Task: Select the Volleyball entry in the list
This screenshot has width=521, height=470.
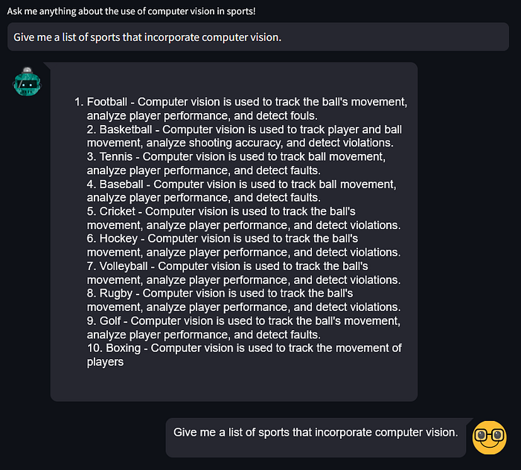Action: 243,273
